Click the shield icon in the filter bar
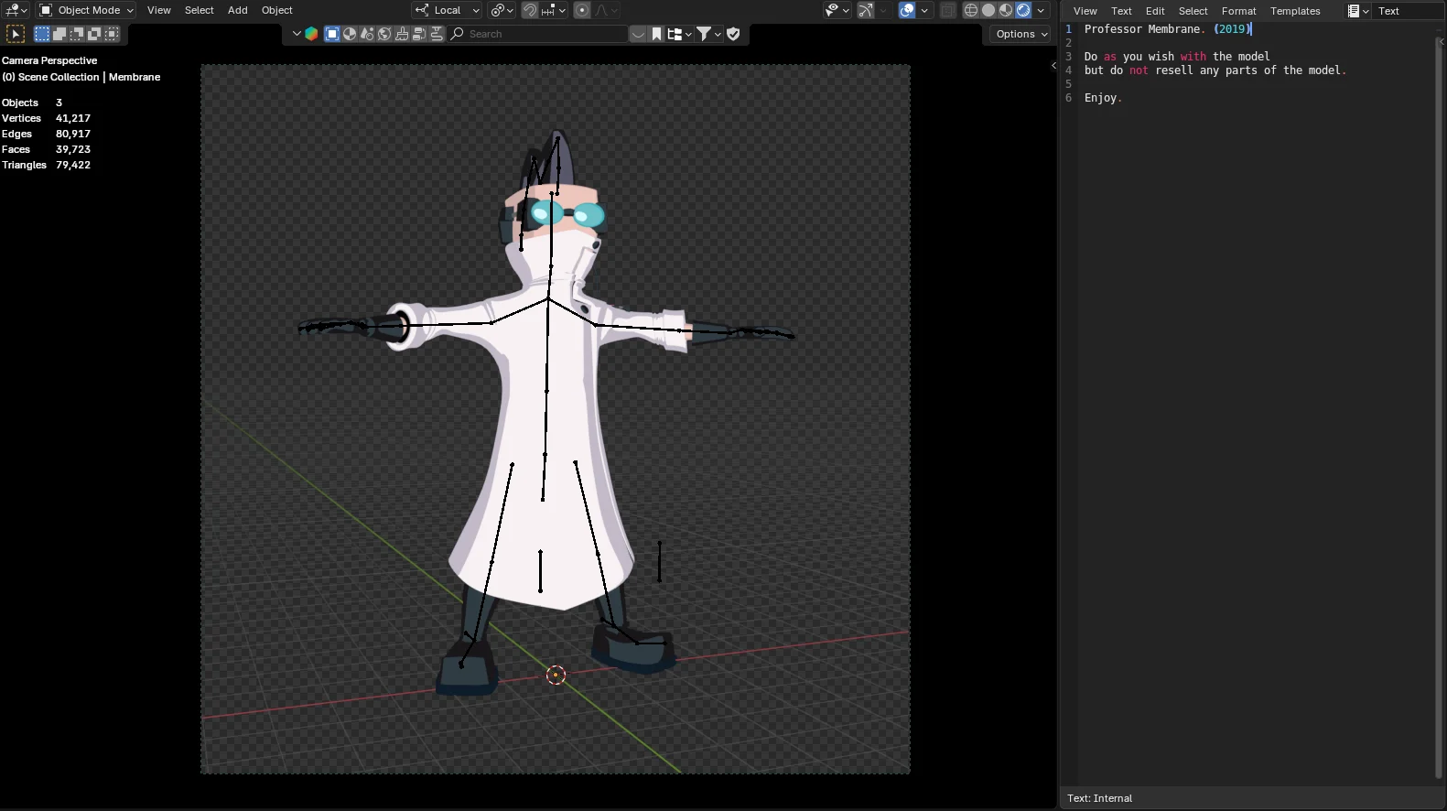This screenshot has width=1447, height=811. click(x=733, y=34)
